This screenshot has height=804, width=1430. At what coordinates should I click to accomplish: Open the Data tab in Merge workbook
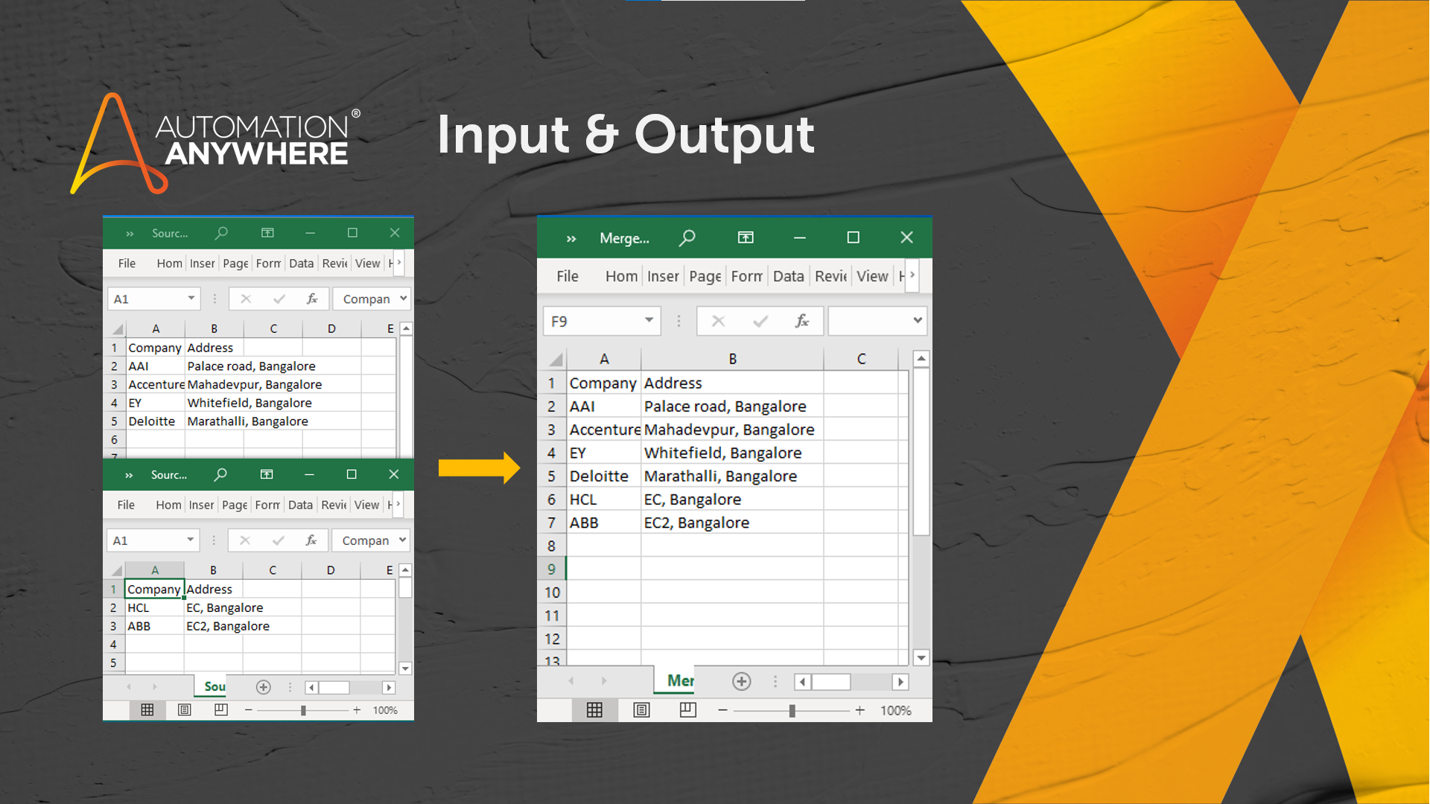click(x=788, y=276)
